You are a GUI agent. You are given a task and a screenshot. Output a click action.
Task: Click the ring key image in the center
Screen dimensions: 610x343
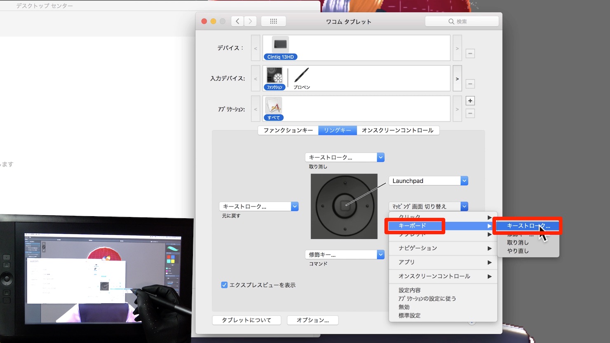coord(344,206)
